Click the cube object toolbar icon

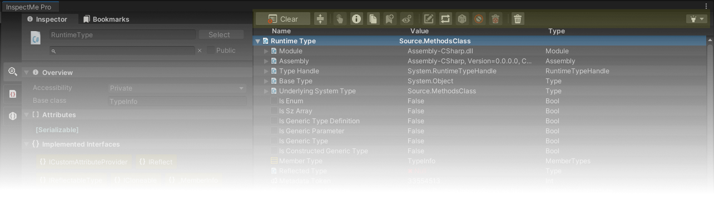point(462,19)
